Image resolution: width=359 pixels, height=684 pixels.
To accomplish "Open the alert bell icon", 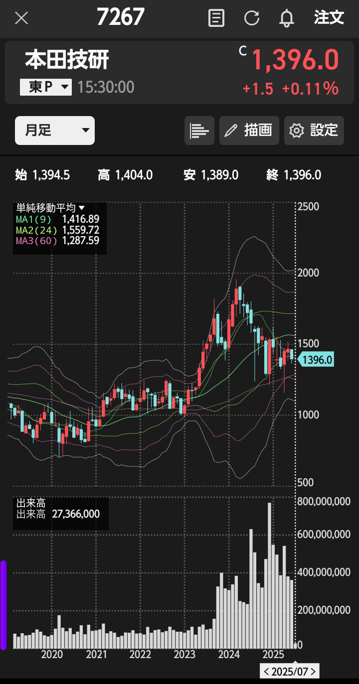I will [x=287, y=18].
